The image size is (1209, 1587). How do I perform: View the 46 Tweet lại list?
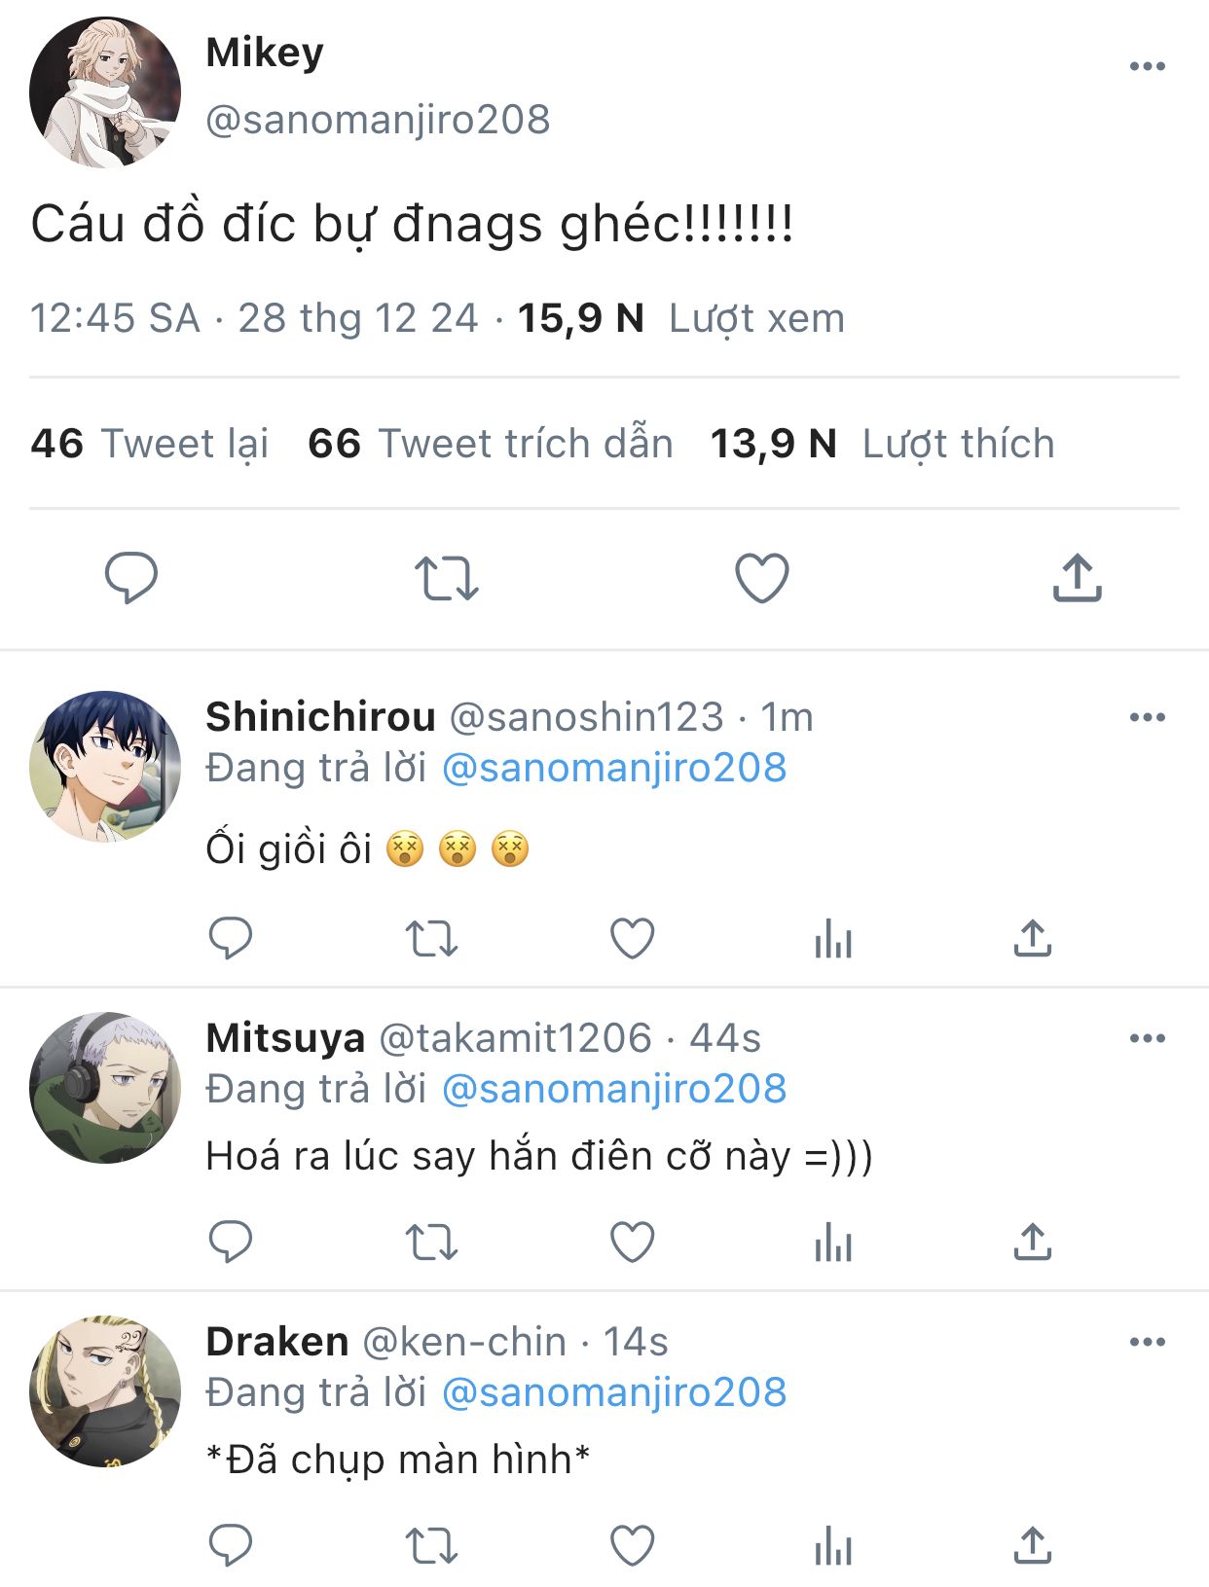pyautogui.click(x=150, y=444)
